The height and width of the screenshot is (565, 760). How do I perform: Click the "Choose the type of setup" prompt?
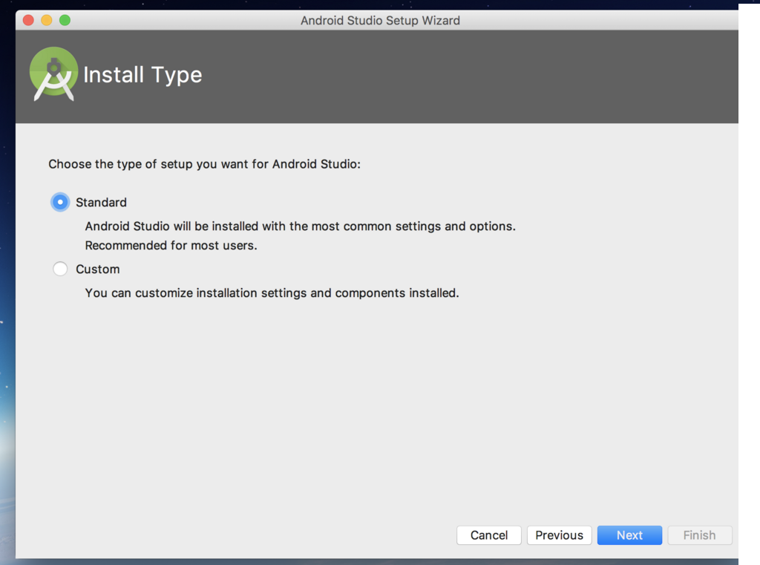pyautogui.click(x=204, y=164)
